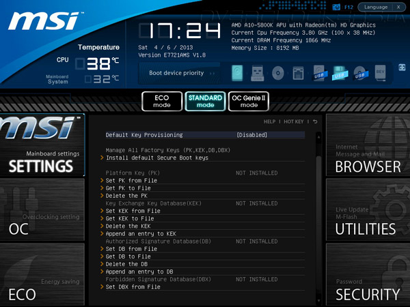410x307 pixels.
Task: Select the USB key boot device icon
Action: [x=257, y=73]
